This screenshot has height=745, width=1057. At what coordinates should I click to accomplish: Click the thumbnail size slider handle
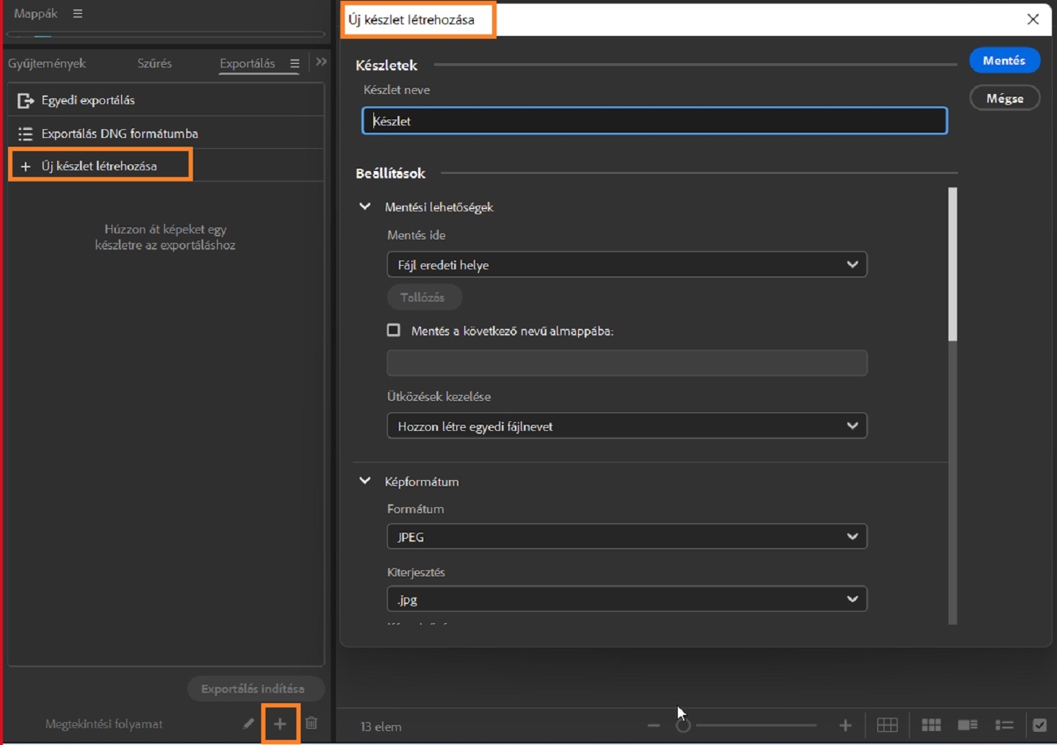click(683, 725)
